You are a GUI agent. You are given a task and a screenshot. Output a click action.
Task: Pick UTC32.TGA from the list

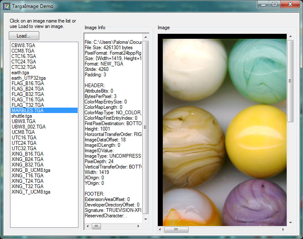click(24, 148)
